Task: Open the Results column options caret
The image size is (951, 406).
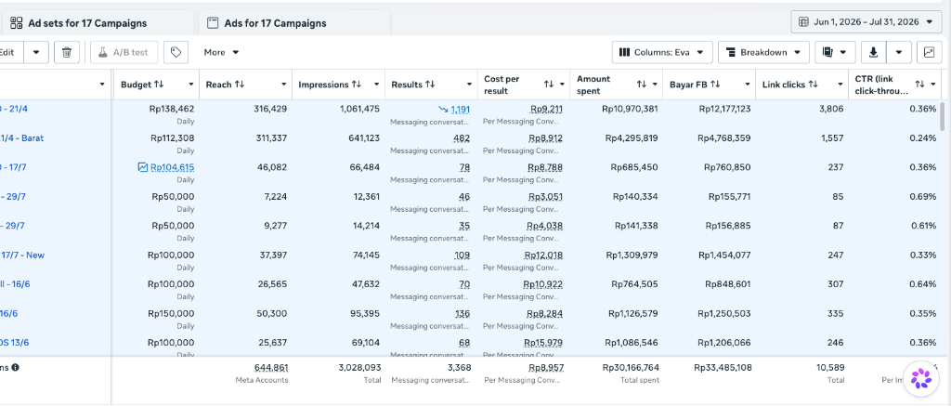Action: point(469,85)
